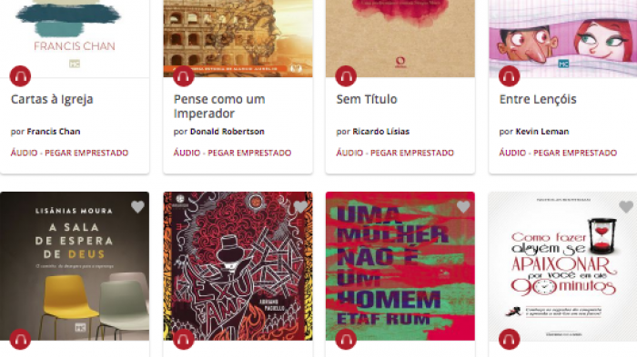The width and height of the screenshot is (637, 357).
Task: Click headphone icon on A Sala de Espera de Deus
Action: tap(20, 339)
